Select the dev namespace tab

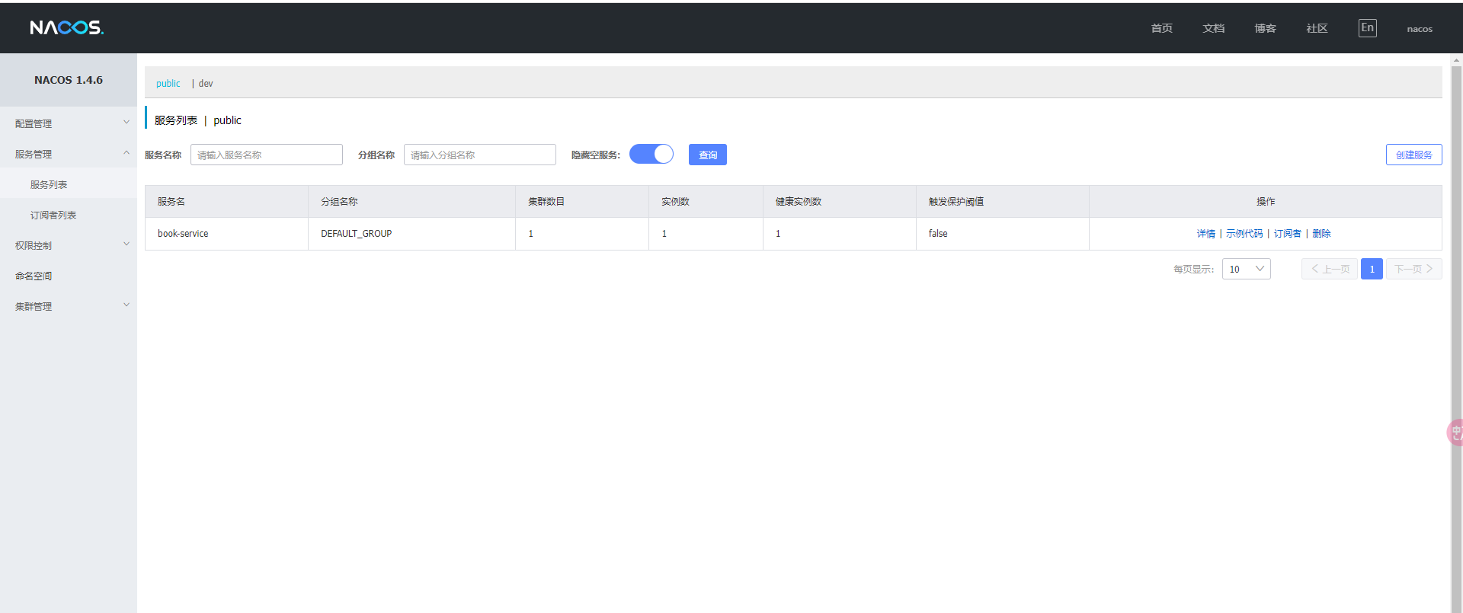tap(206, 84)
